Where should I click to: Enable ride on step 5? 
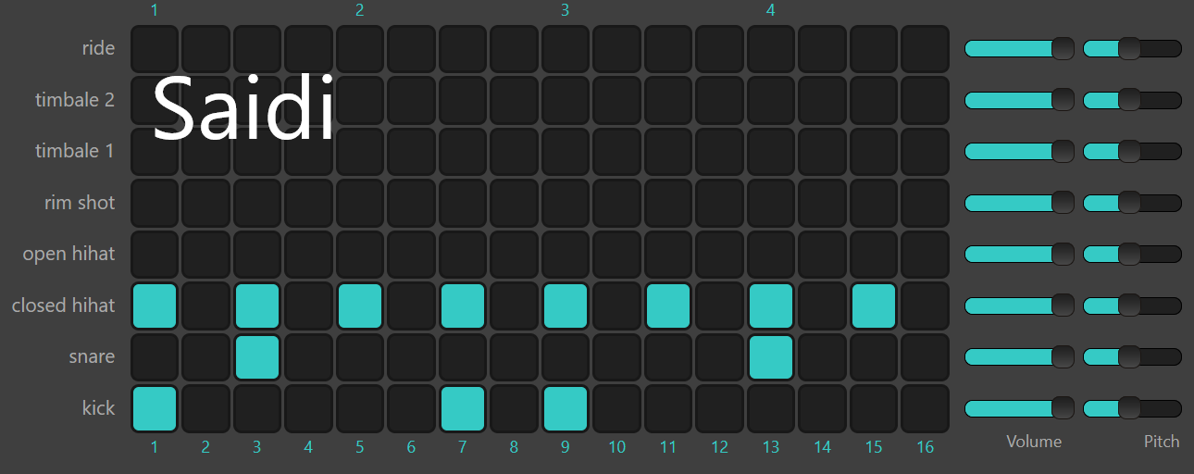359,49
